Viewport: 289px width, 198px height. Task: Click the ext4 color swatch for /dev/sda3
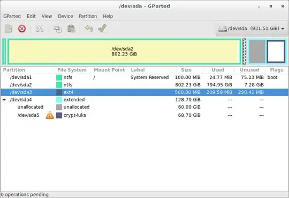pos(59,92)
